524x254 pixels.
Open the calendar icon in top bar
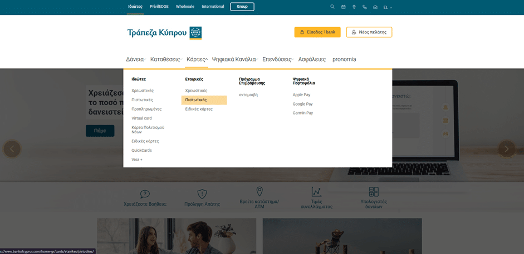coord(344,7)
